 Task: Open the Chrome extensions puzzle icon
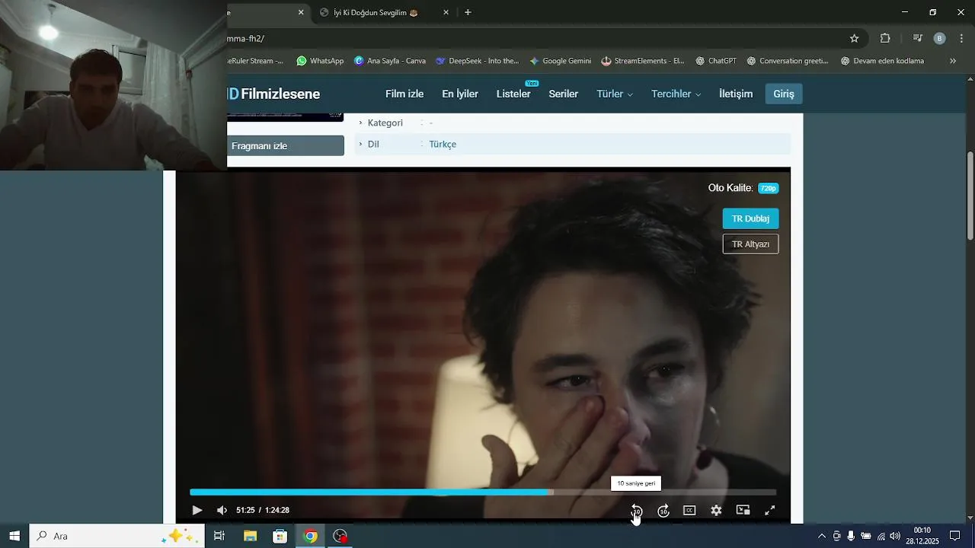[x=885, y=38]
